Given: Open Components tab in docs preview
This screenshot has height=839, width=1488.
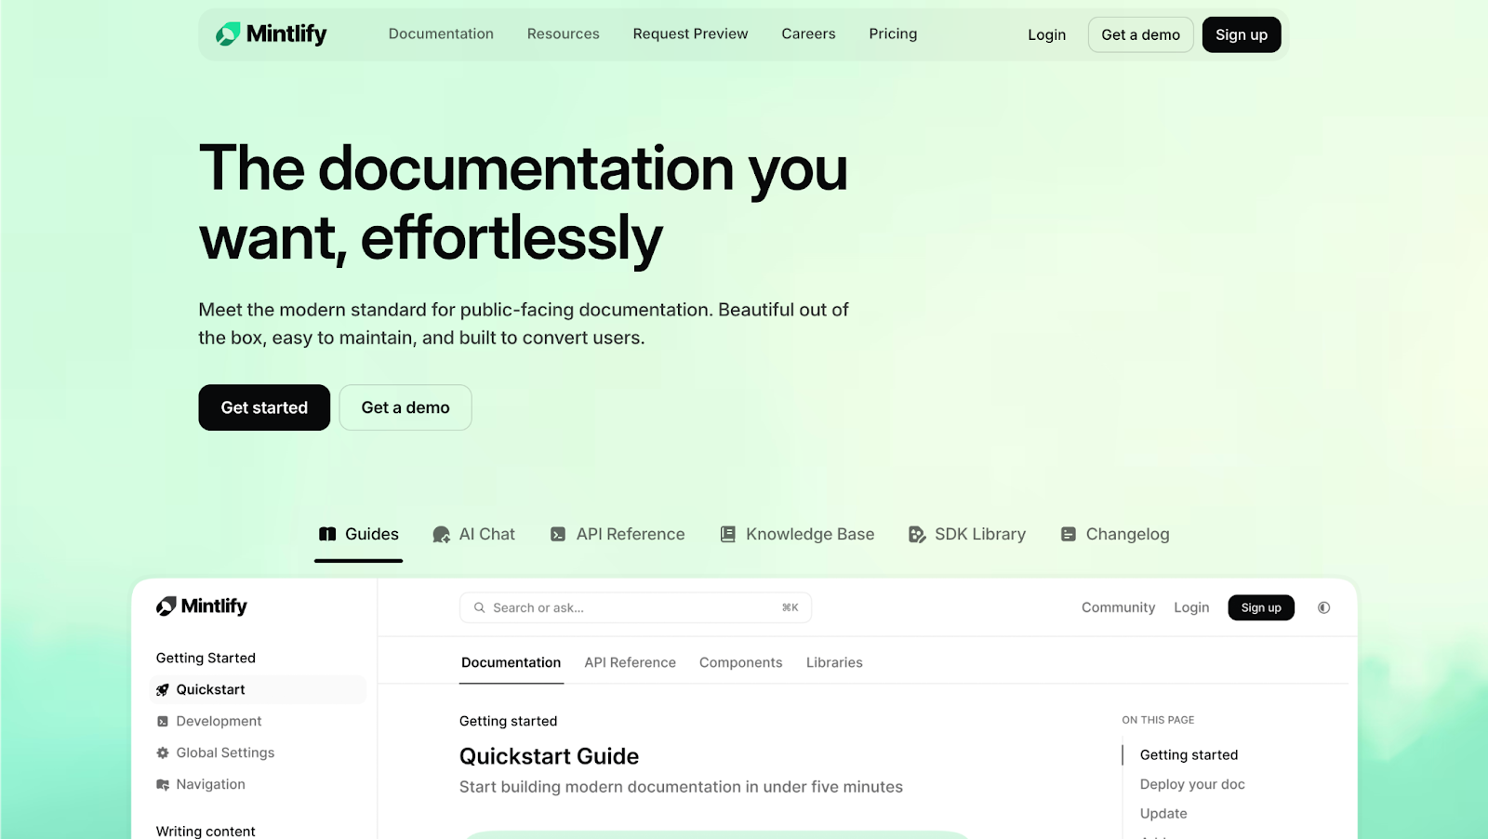Looking at the screenshot, I should click(x=741, y=662).
